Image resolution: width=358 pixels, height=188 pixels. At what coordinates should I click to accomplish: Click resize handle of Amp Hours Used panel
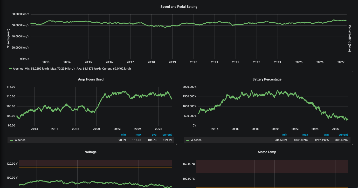(176, 144)
